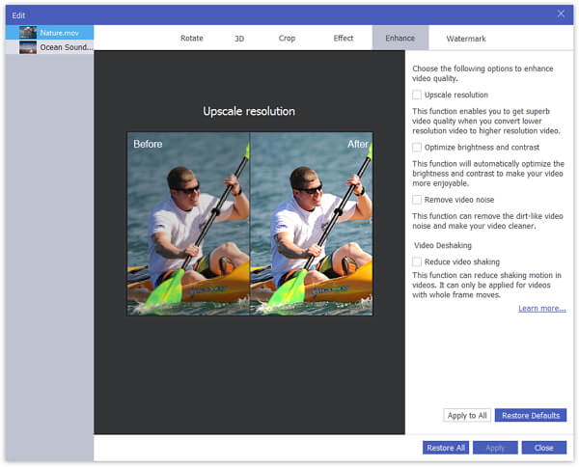
Task: Switch to the Rotate tab
Action: 192,39
